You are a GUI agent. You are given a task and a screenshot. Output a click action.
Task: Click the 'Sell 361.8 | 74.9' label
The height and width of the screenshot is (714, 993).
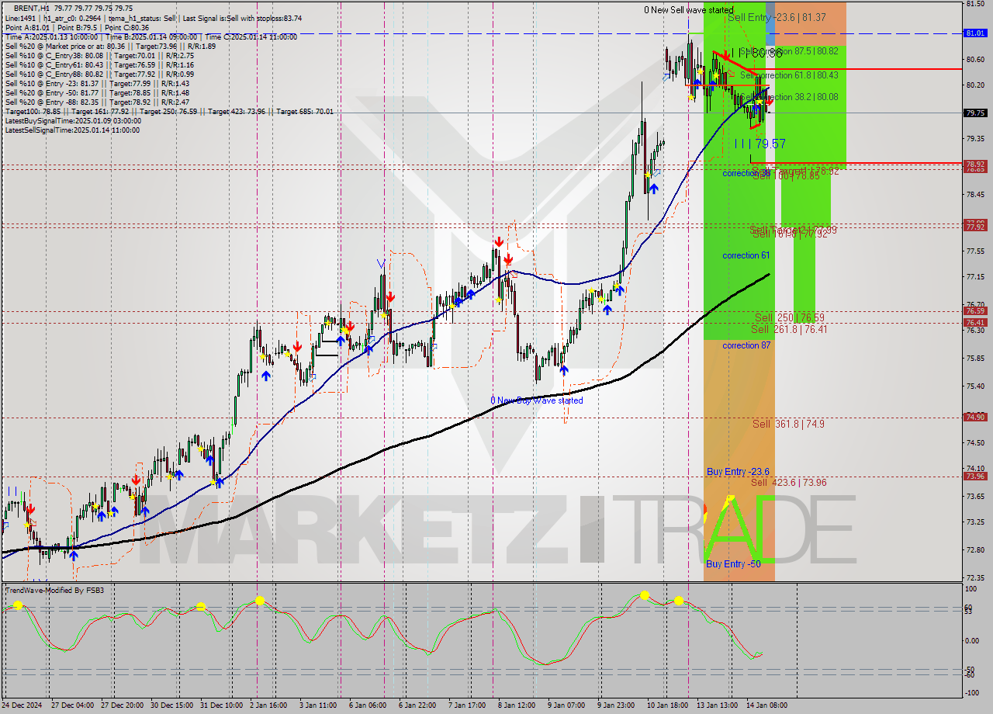[x=788, y=424]
